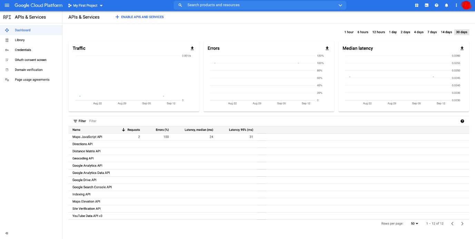The image size is (475, 239).
Task: Download the Traffic chart data
Action: [x=192, y=48]
